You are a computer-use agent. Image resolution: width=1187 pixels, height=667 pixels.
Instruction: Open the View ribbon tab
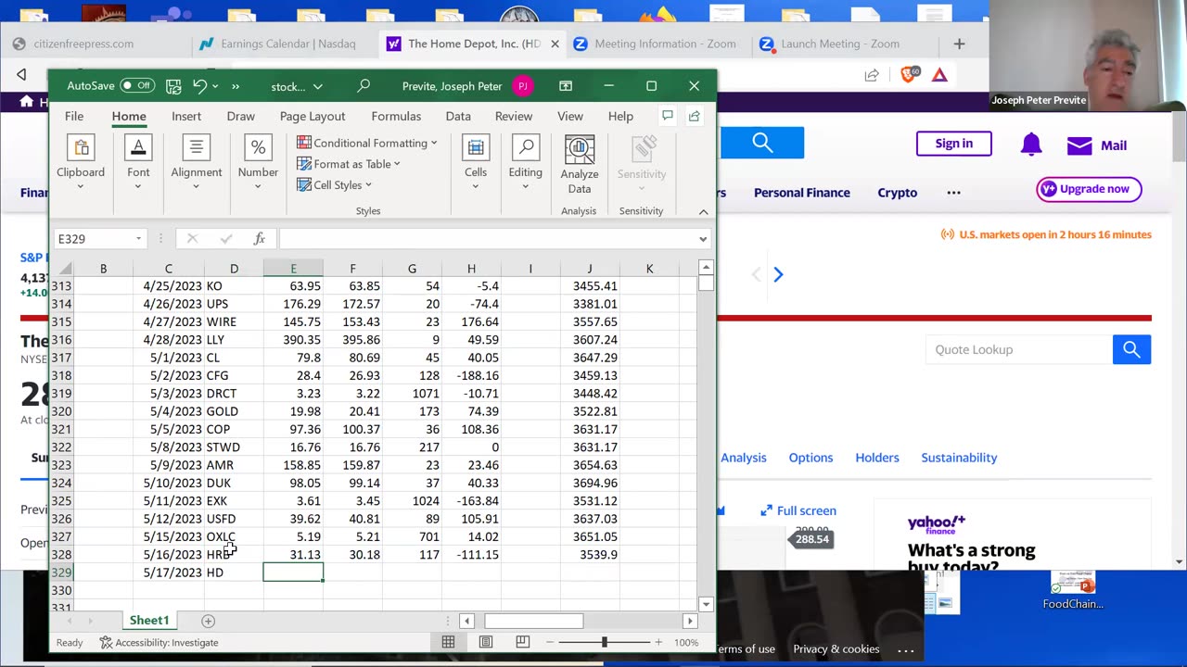point(570,116)
